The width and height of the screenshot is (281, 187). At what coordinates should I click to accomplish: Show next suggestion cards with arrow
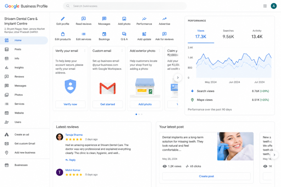point(178,77)
